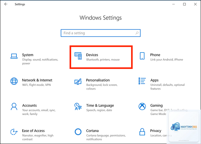Click 'Narrator, magnifier, high contrast' description
Screen dimensions: 201x144
point(38,137)
